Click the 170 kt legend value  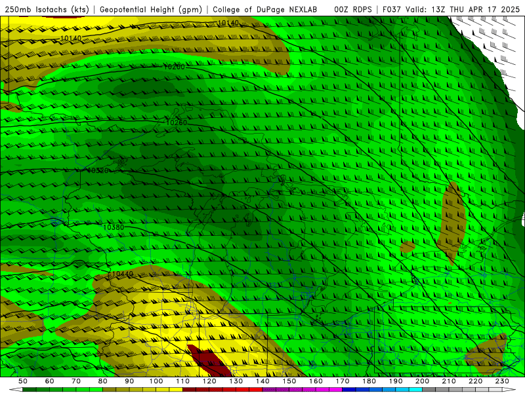coord(343,381)
